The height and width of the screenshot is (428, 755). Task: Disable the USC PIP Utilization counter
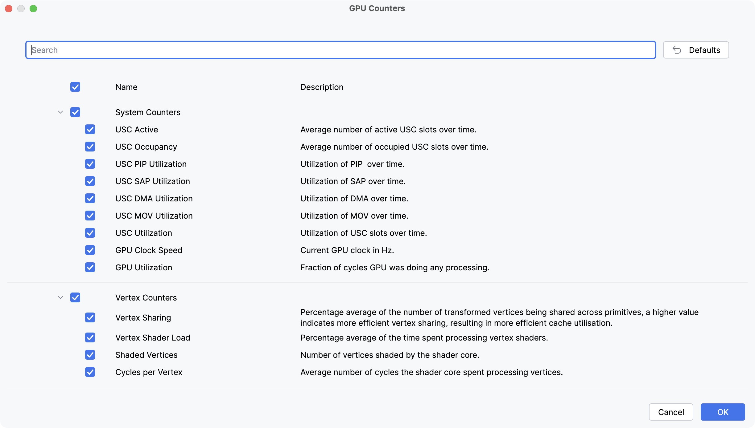click(90, 164)
